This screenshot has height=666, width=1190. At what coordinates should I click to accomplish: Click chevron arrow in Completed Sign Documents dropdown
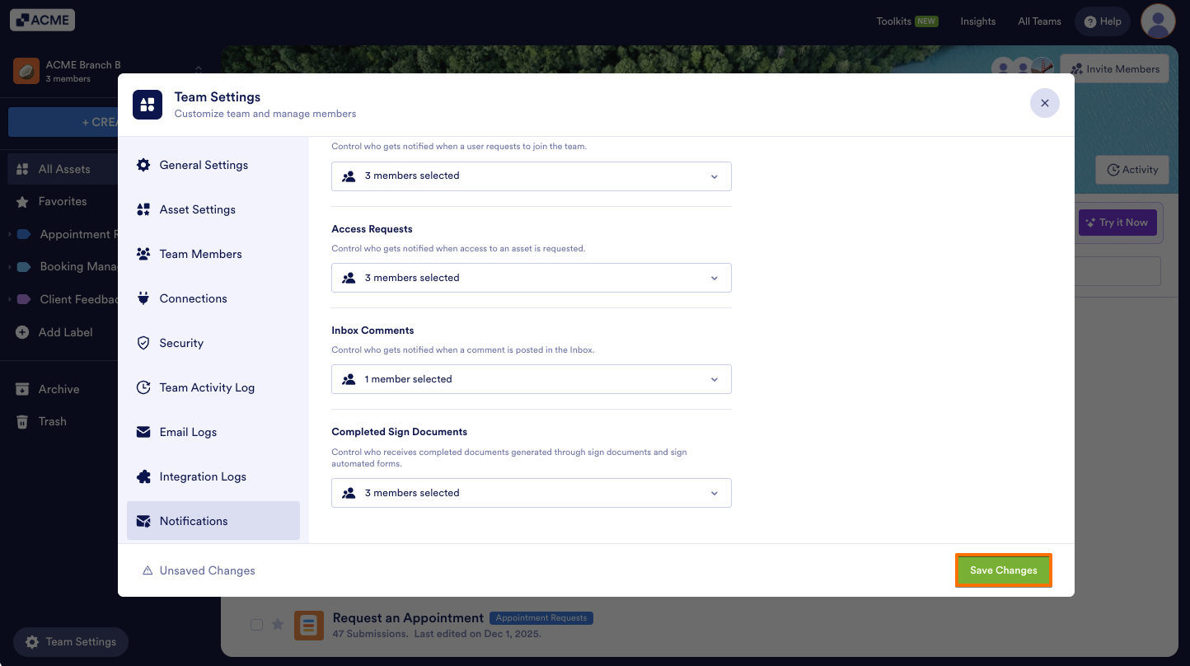(x=714, y=493)
